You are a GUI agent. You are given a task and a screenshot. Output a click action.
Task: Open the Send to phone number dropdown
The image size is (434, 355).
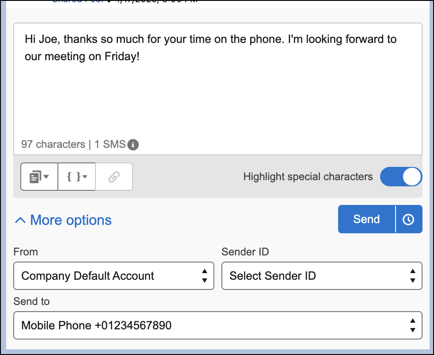click(x=218, y=325)
